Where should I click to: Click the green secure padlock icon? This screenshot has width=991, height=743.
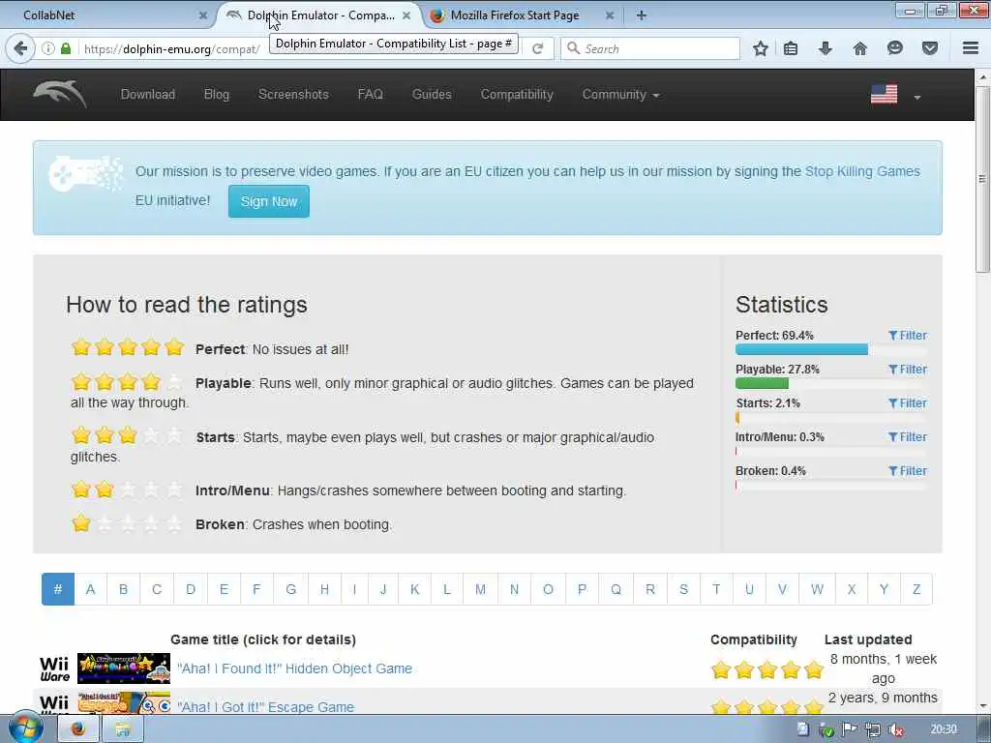[x=66, y=48]
